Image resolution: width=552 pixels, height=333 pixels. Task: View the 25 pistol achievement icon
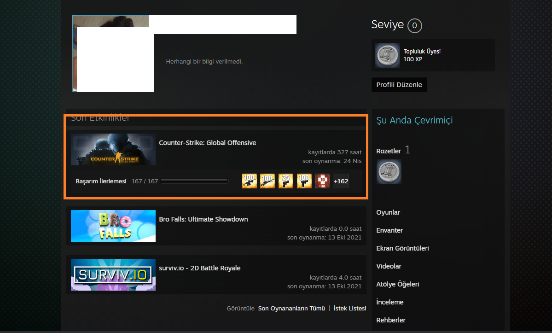285,181
